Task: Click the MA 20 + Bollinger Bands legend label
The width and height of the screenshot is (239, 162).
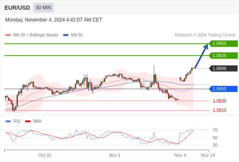Action: coord(36,35)
